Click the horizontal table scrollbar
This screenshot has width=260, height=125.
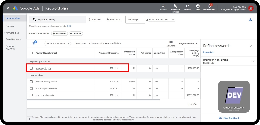(93, 100)
